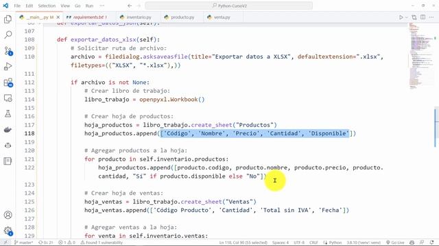The width and height of the screenshot is (439, 246).
Task: Run the Python file with play button
Action: pyautogui.click(x=401, y=17)
